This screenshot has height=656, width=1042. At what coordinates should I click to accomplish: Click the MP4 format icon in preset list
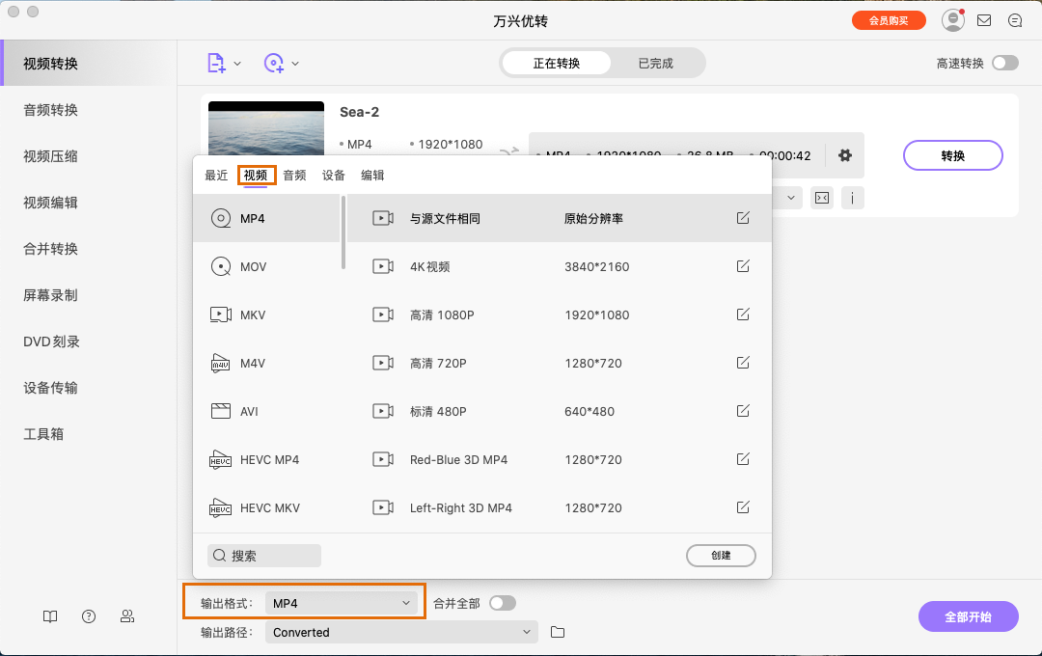tap(221, 218)
